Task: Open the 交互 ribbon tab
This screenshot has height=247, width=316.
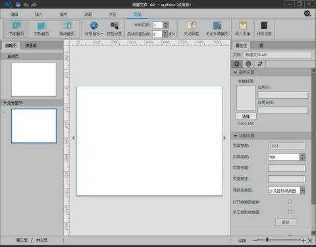Action: pyautogui.click(x=113, y=14)
